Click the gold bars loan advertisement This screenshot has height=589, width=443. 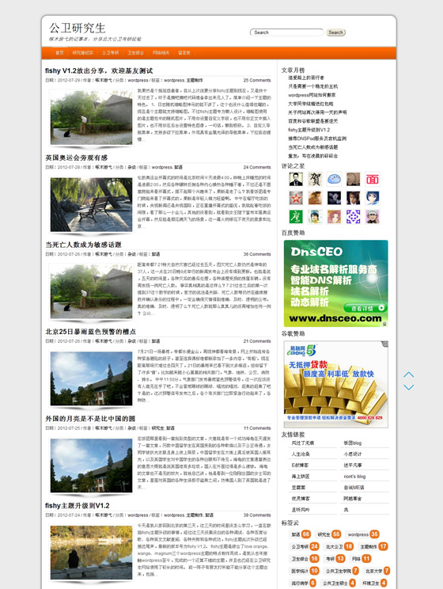(x=336, y=384)
